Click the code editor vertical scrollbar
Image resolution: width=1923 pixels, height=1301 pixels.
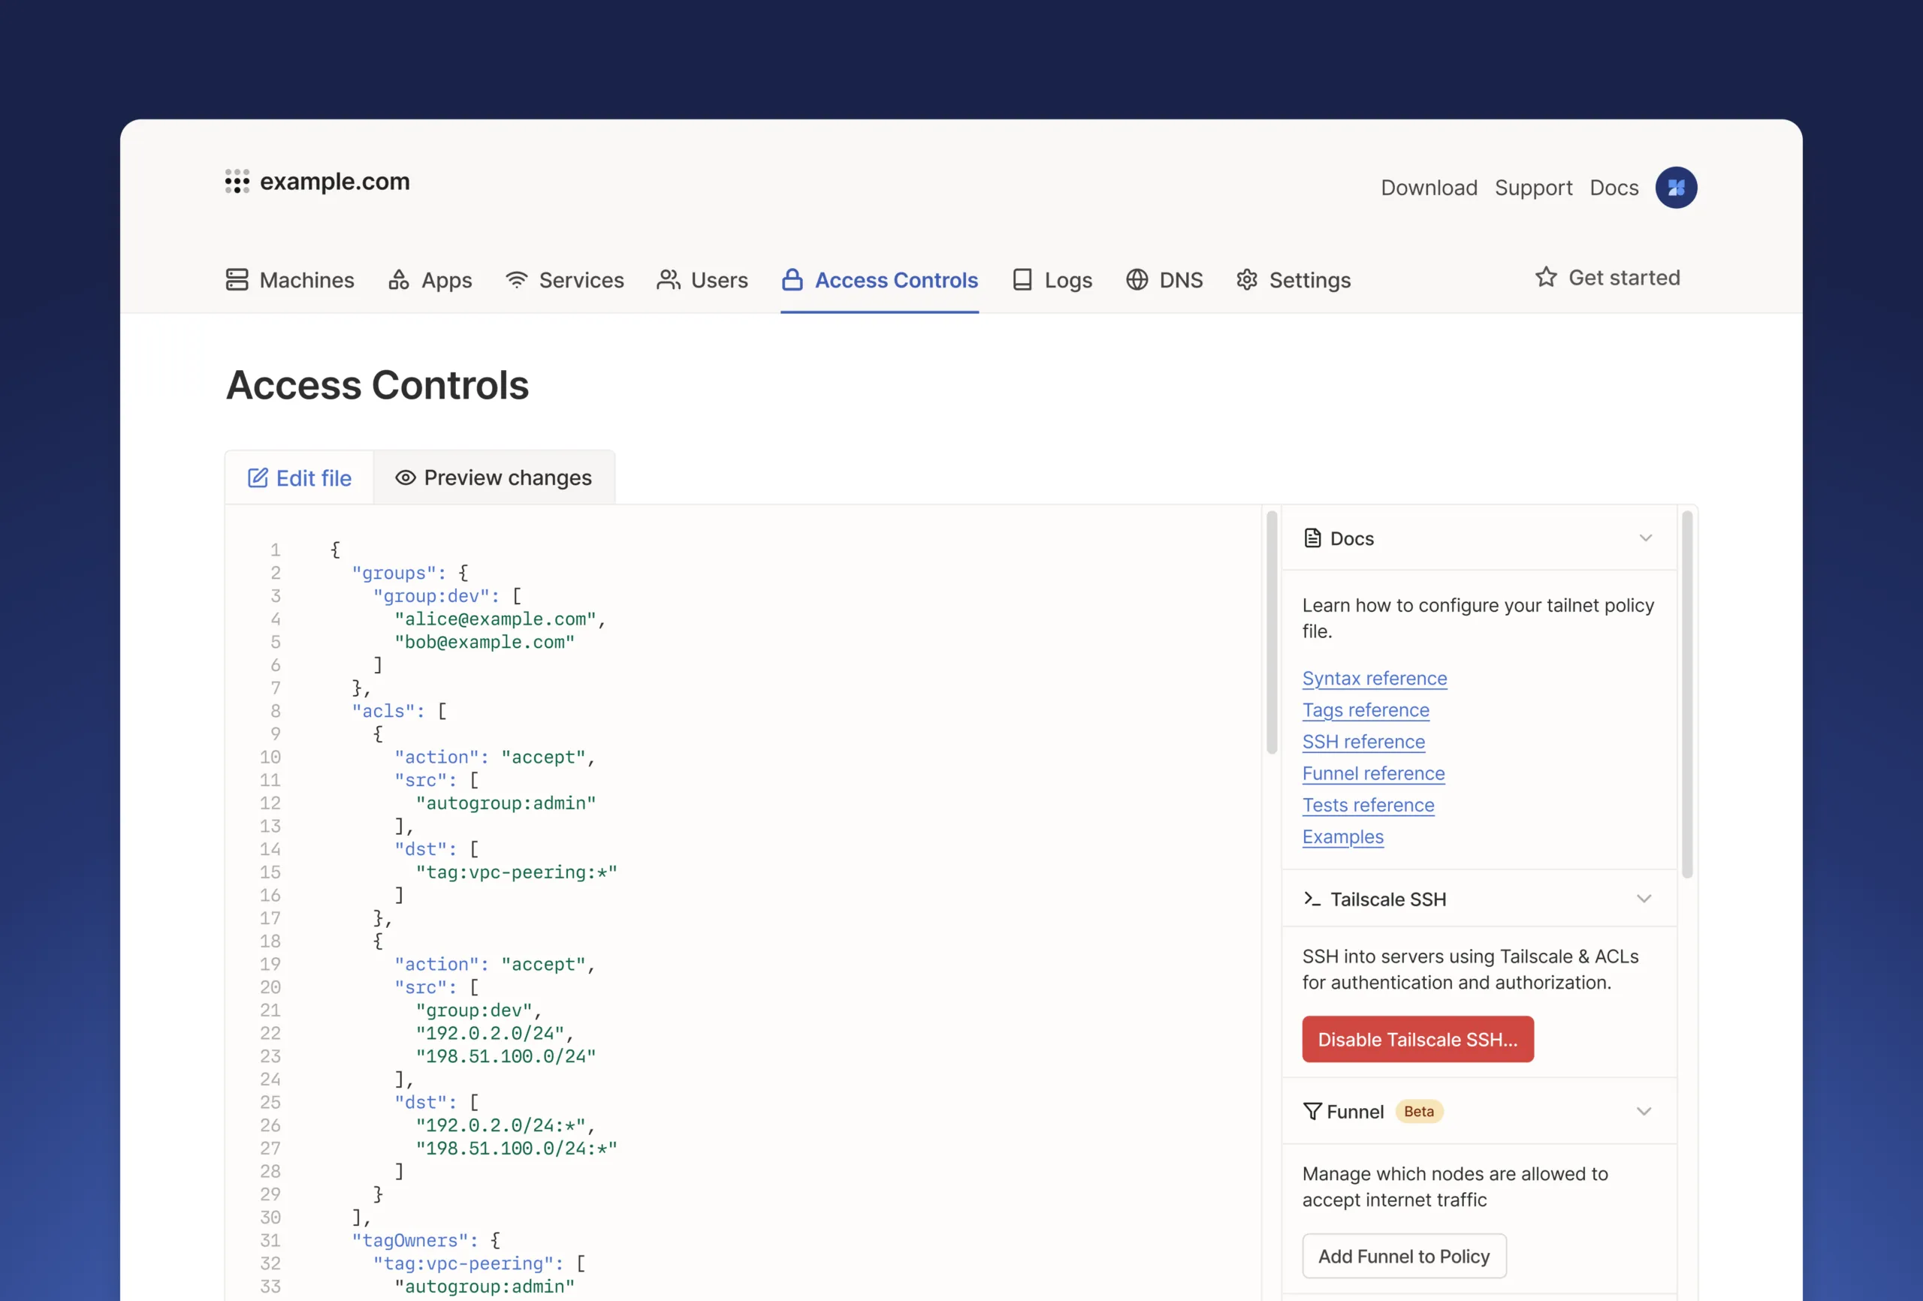pyautogui.click(x=1272, y=633)
